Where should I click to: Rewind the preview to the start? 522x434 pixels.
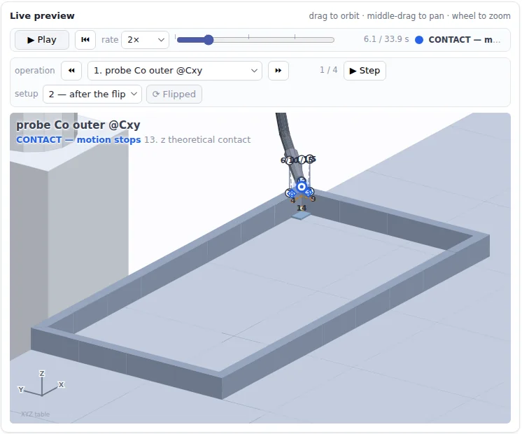pyautogui.click(x=85, y=40)
